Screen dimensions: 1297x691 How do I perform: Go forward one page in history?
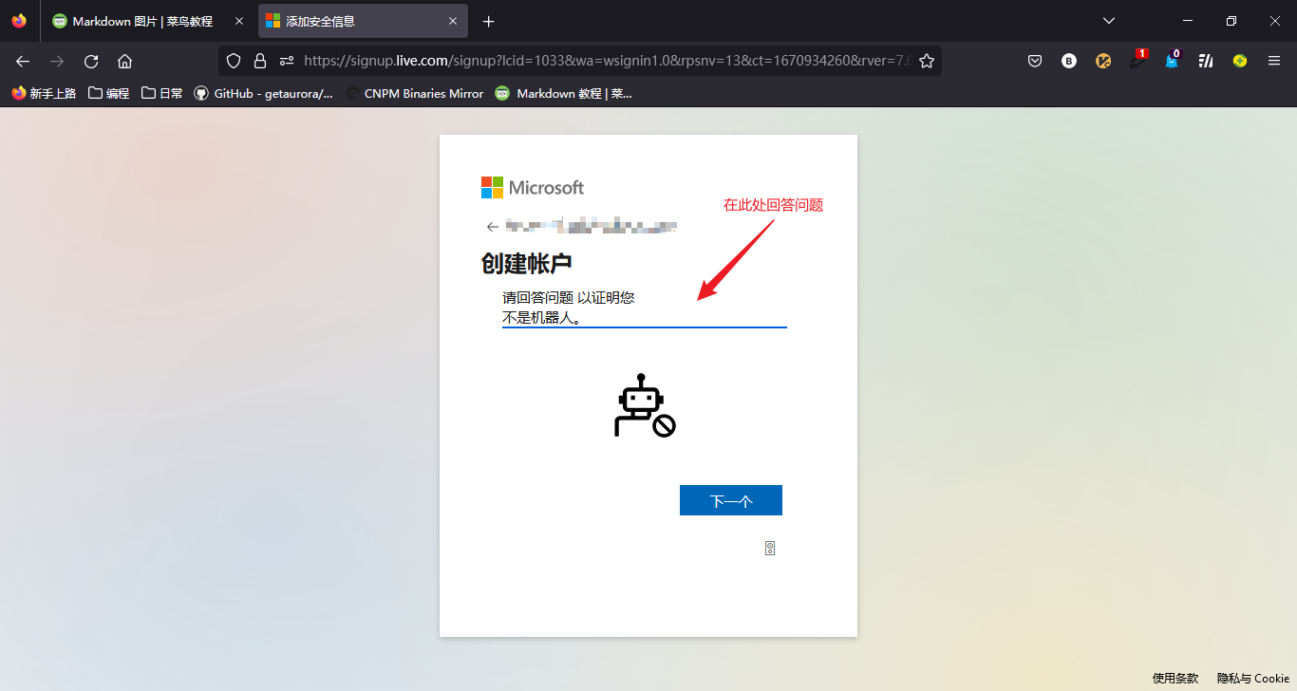[57, 61]
